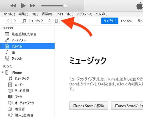Viewport: 143px width, 117px height.
Task: Click the partly visible iTunes Storeにサイ… button
Action: [x=127, y=106]
